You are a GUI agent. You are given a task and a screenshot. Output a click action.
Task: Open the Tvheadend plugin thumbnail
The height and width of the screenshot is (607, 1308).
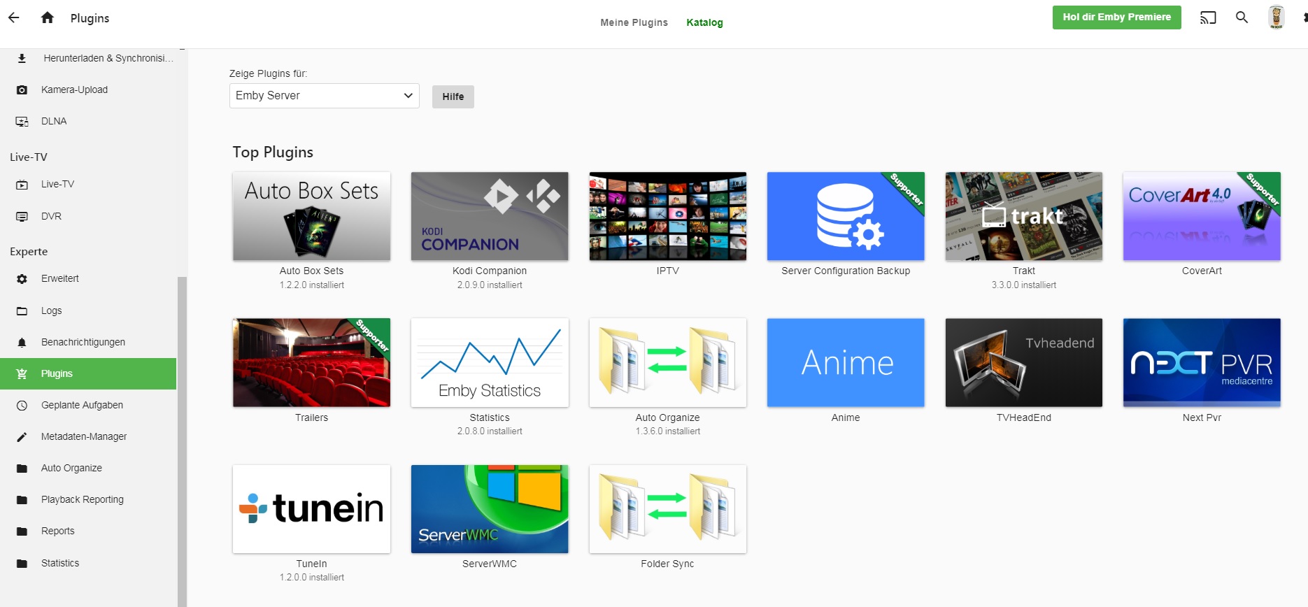1024,363
